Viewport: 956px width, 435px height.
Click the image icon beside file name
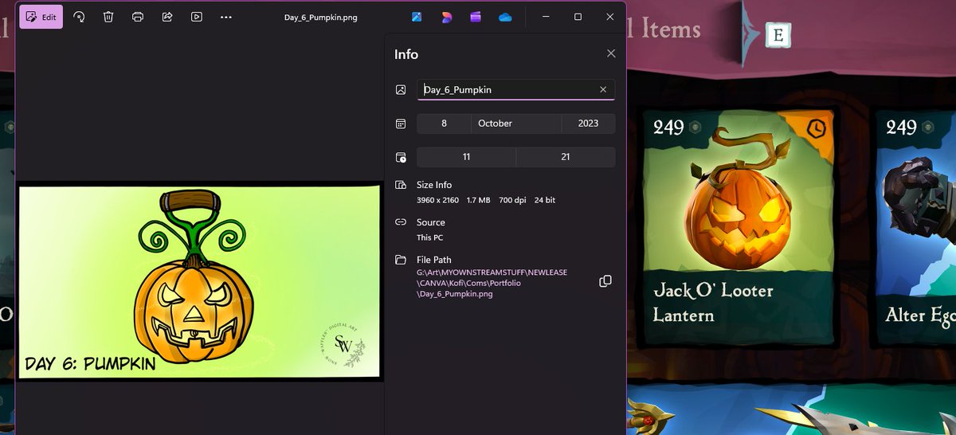401,89
